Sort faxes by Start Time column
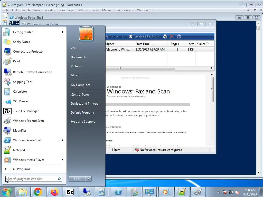Viewport: 263px width, 197px height. coord(151,44)
